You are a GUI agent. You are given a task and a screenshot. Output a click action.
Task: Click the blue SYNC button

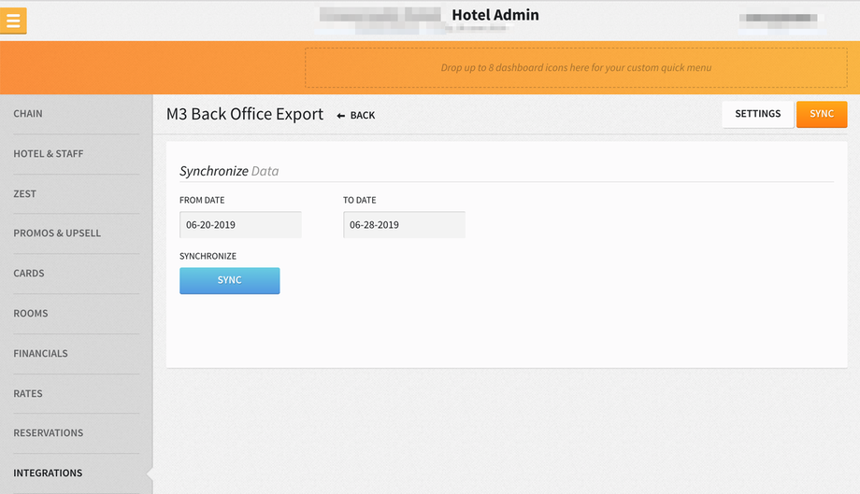229,280
